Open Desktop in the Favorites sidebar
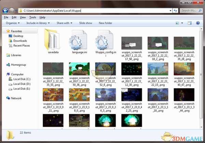 (x=18, y=36)
